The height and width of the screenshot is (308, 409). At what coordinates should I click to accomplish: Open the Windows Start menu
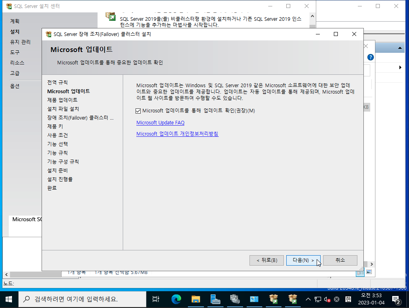[x=9, y=299]
